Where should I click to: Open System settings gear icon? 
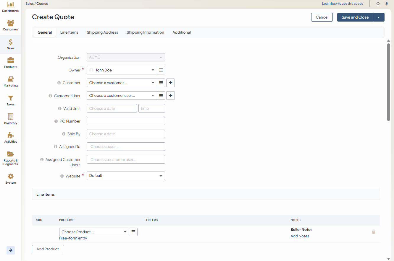pos(11,177)
